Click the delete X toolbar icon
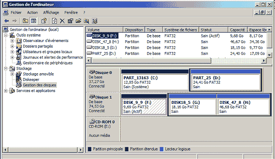The height and width of the screenshot is (159, 275). (62, 21)
